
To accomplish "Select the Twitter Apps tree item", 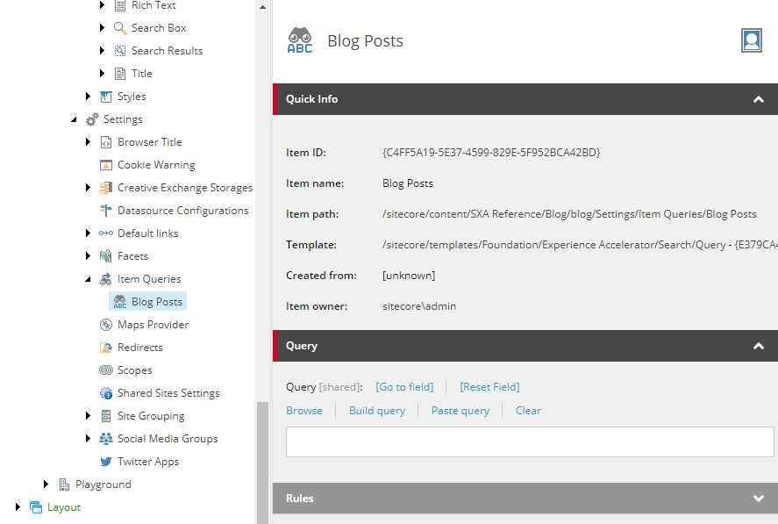I will (x=148, y=462).
